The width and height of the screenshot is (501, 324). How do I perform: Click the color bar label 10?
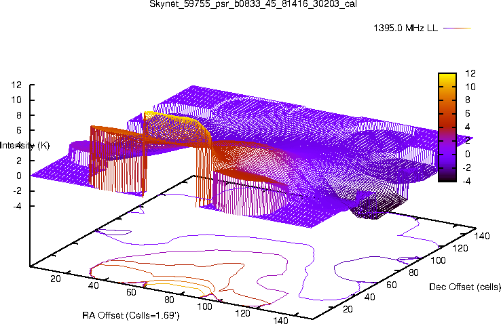470,87
